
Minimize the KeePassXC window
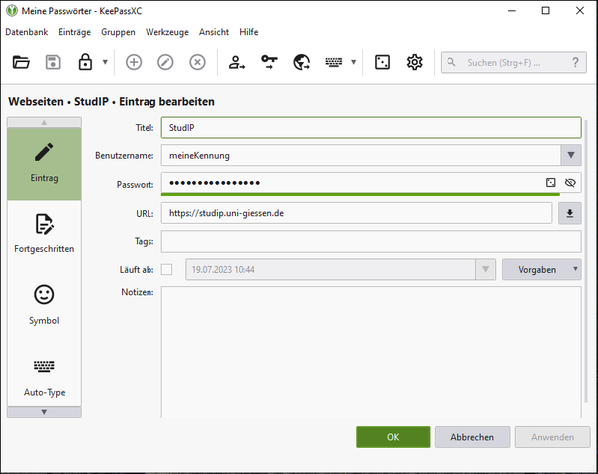click(512, 11)
